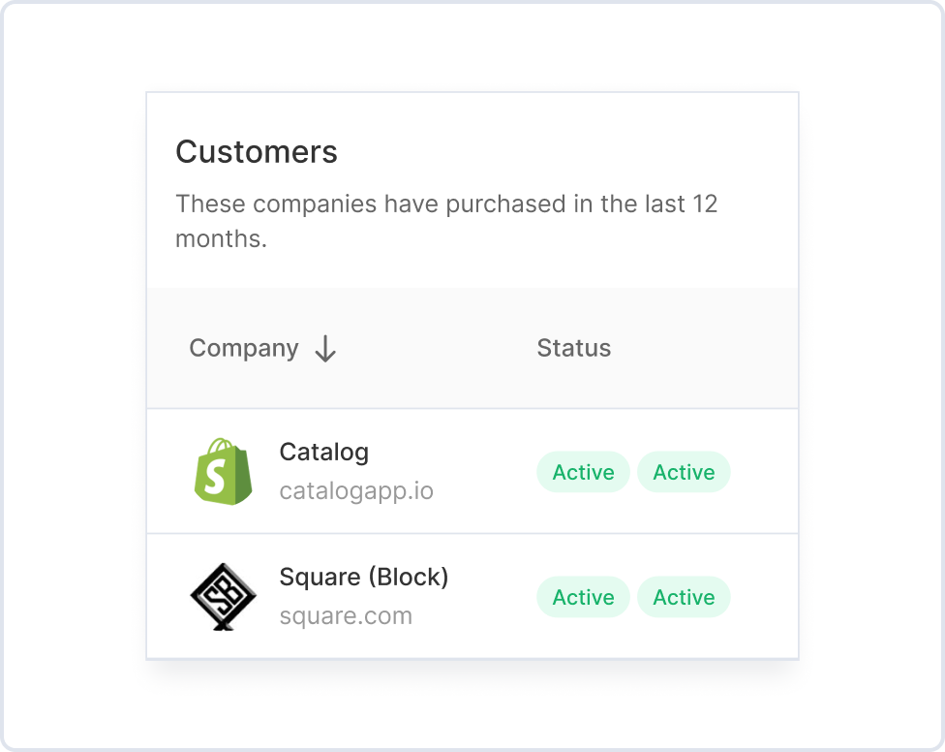The width and height of the screenshot is (945, 752).
Task: Click the first Active badge in Catalog row
Action: [583, 472]
